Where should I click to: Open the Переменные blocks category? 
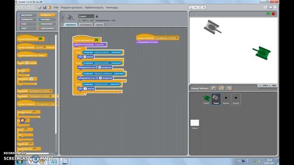[47, 28]
